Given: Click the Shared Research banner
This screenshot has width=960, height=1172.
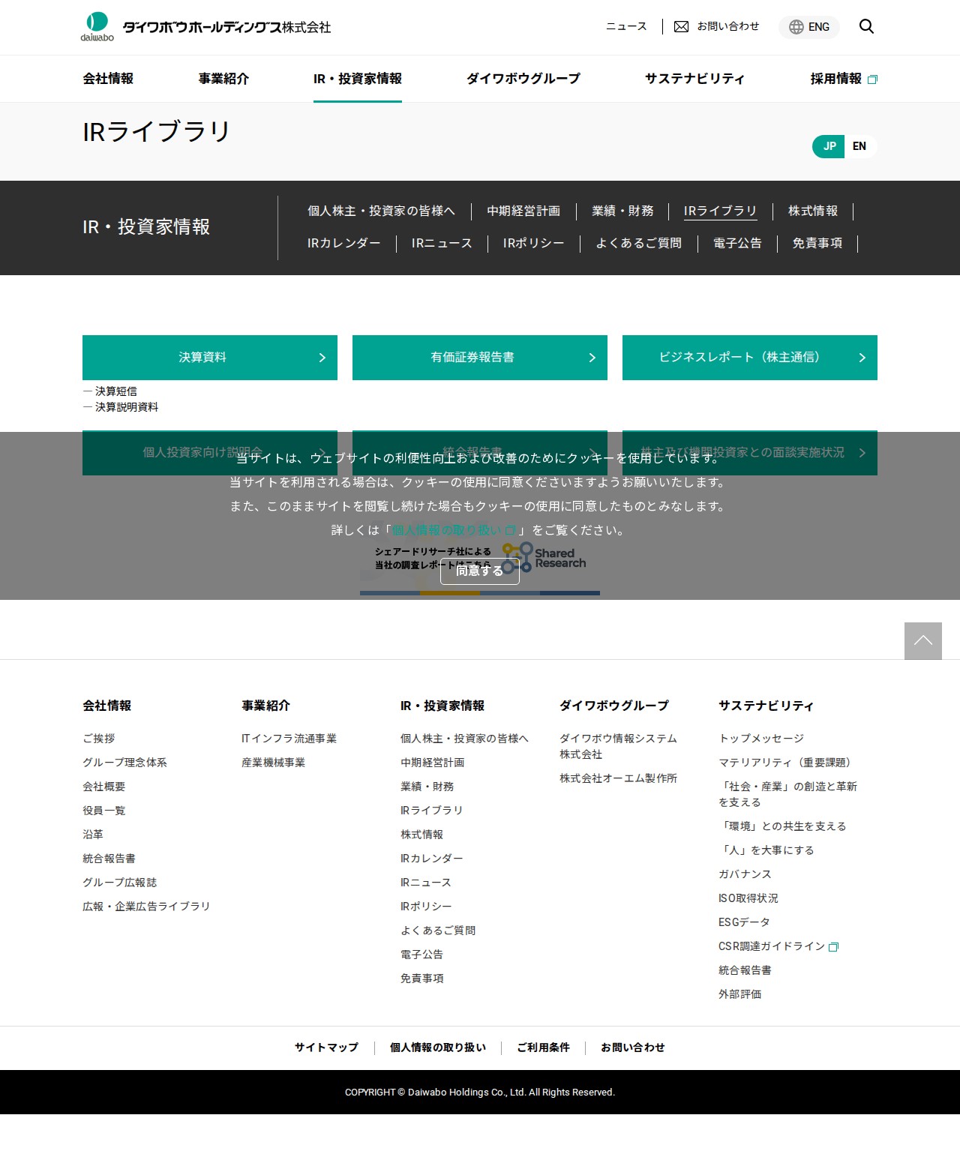Looking at the screenshot, I should point(480,559).
